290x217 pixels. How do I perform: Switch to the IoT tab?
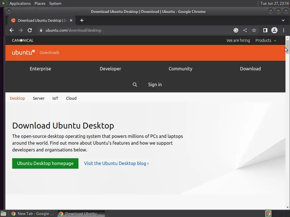55,98
